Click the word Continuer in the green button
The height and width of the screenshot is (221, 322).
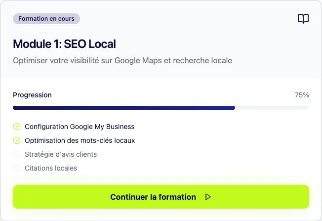coord(129,197)
